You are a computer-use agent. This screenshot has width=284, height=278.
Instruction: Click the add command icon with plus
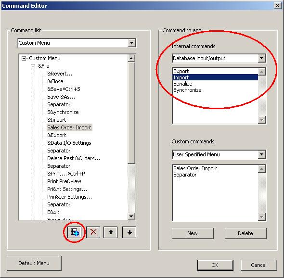[75, 232]
